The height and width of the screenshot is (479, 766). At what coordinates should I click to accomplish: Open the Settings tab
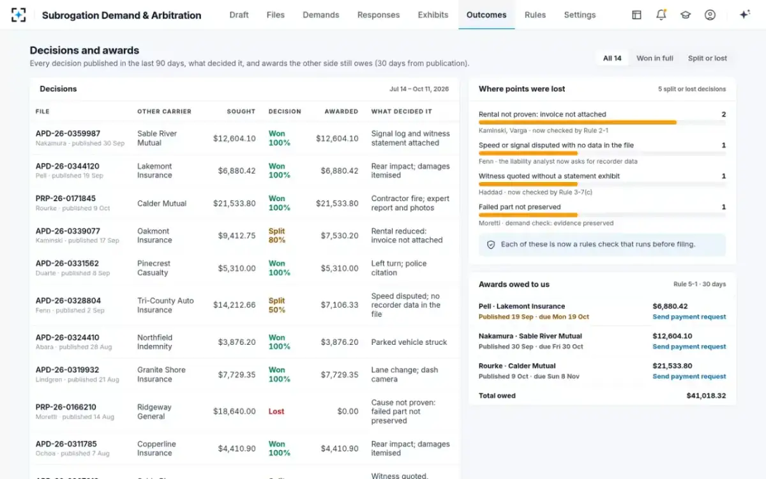tap(580, 15)
